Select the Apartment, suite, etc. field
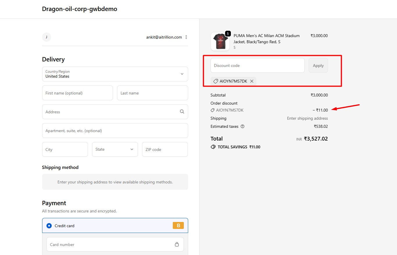This screenshot has width=397, height=255. pyautogui.click(x=115, y=131)
